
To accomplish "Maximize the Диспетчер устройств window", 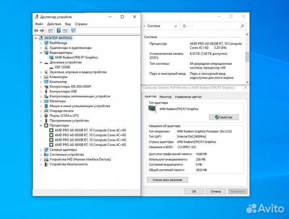I will click(x=122, y=17).
